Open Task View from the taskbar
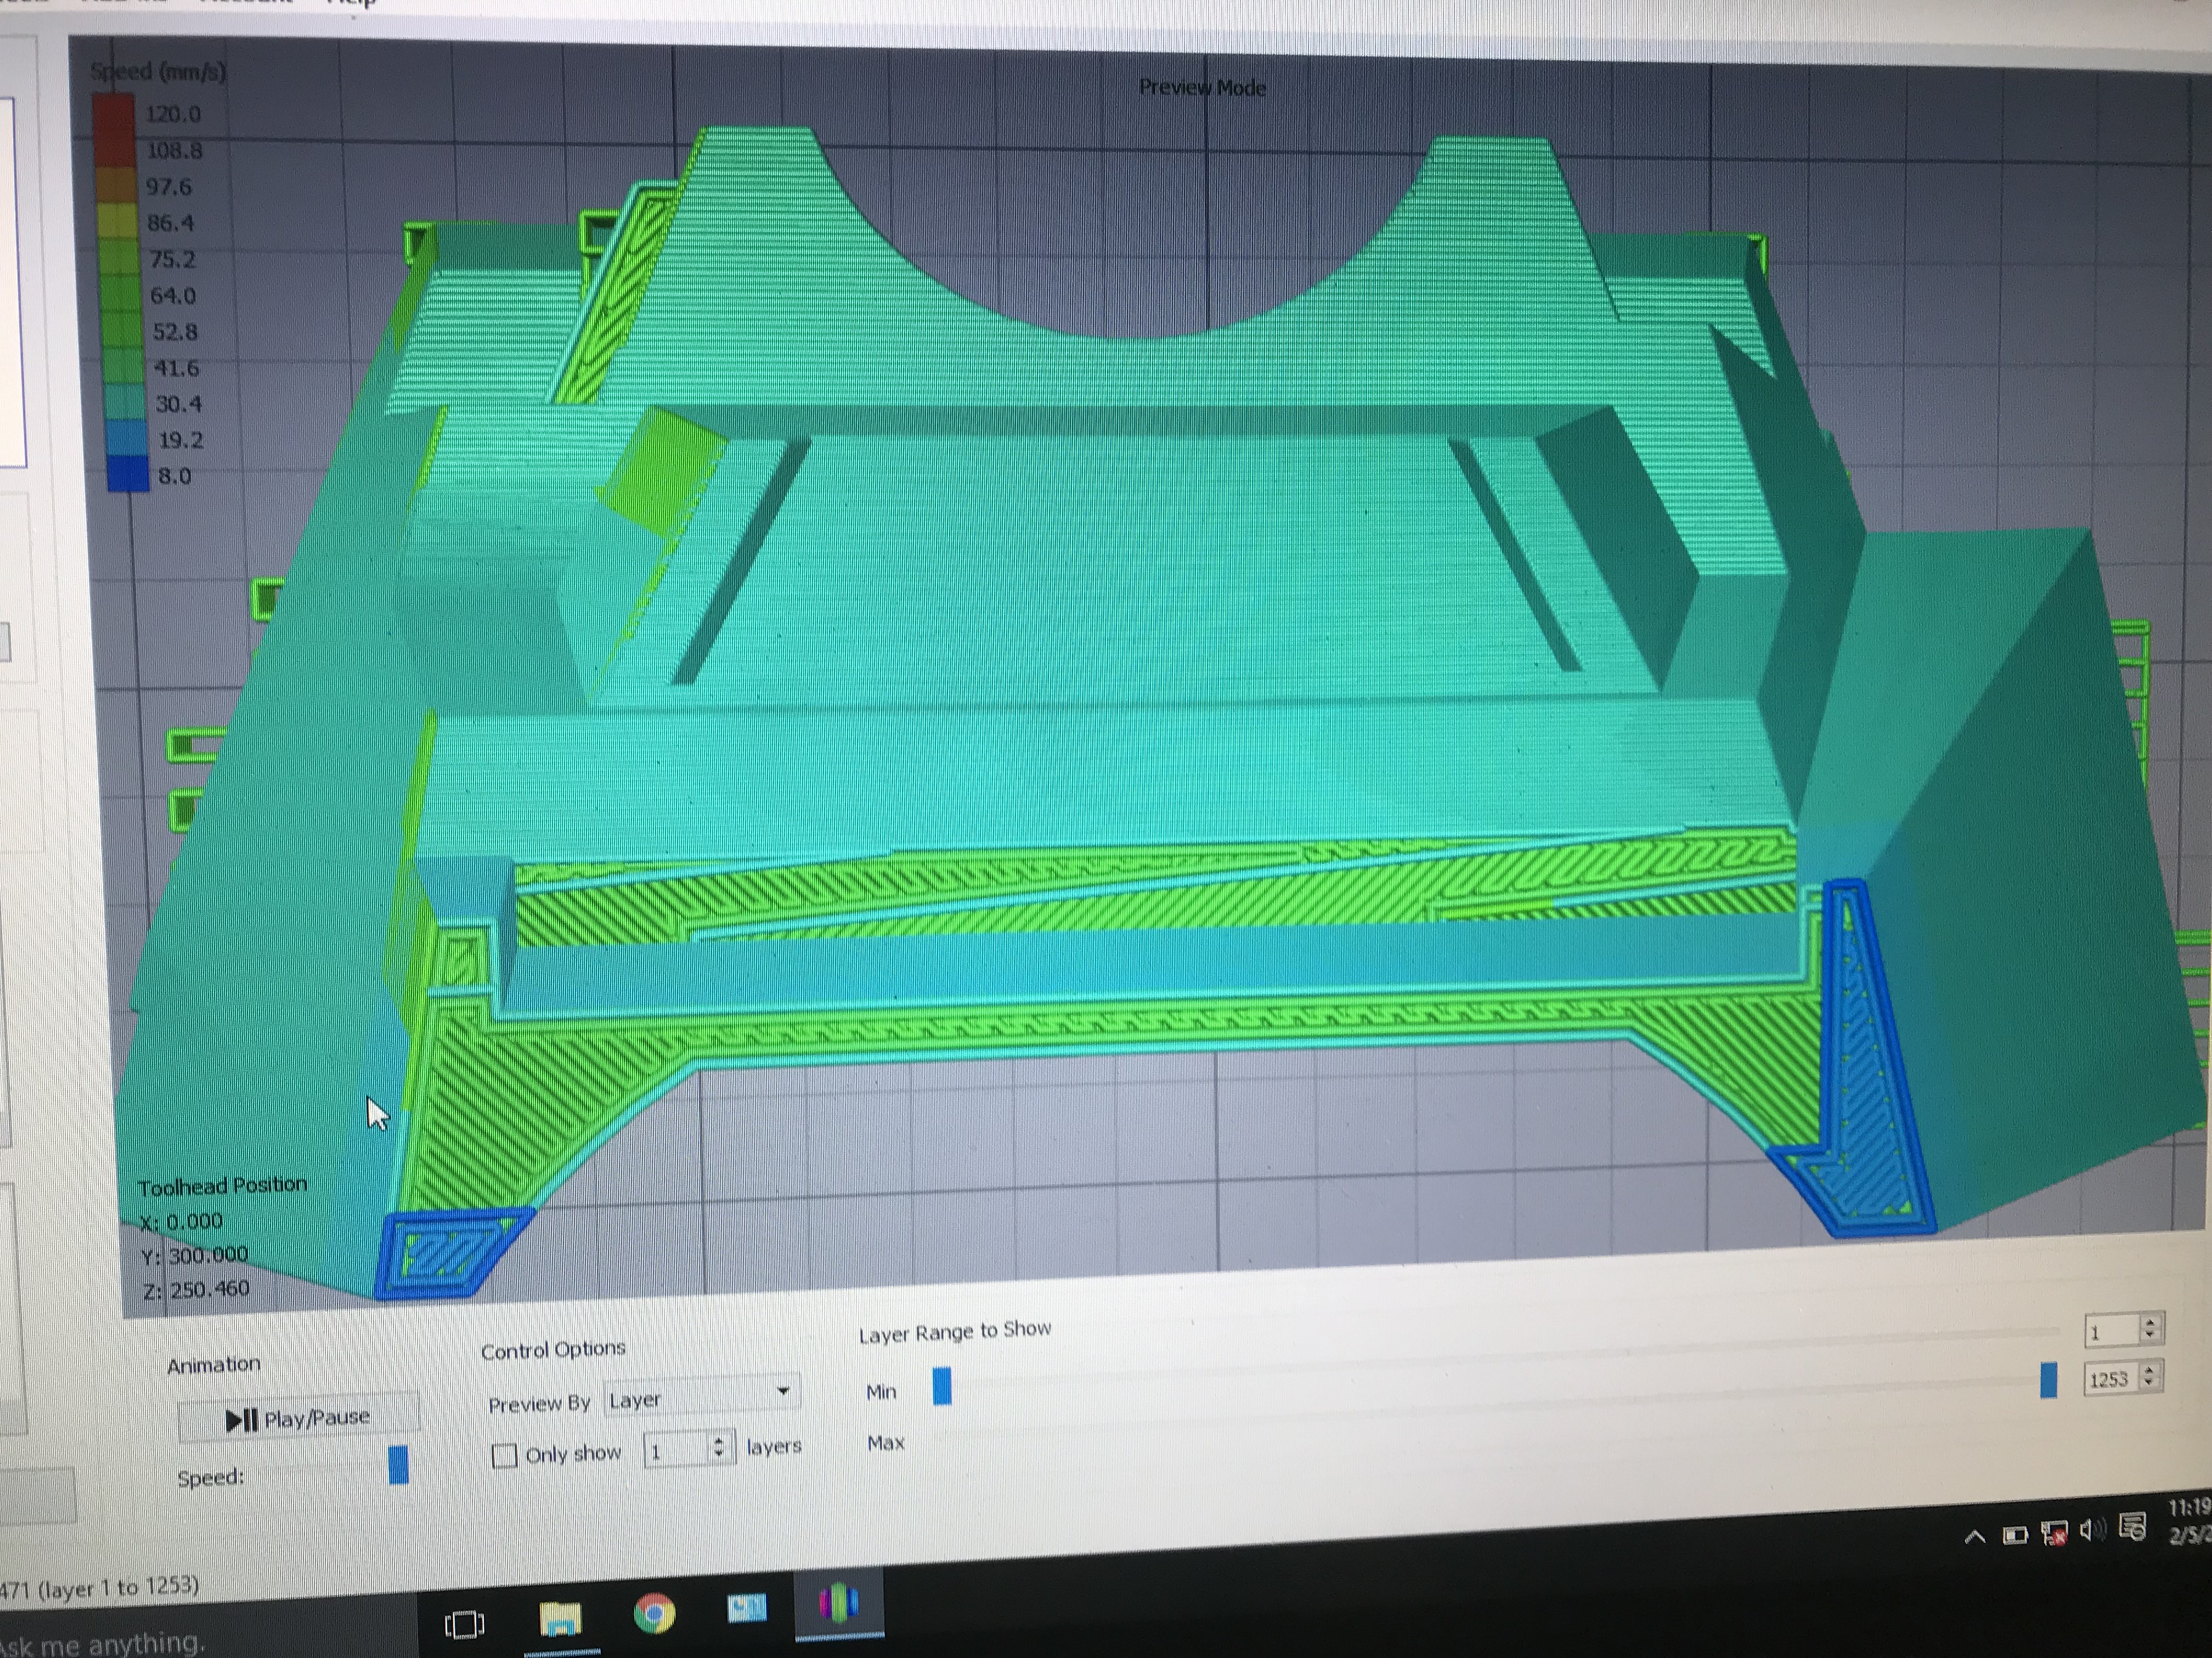Viewport: 2212px width, 1658px height. [x=464, y=1624]
